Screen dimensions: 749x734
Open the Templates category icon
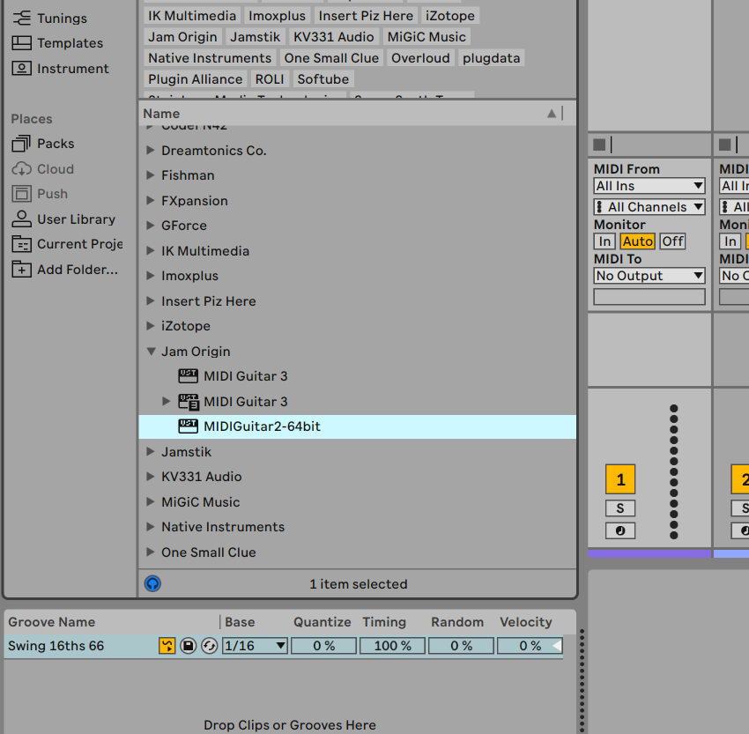pyautogui.click(x=21, y=43)
